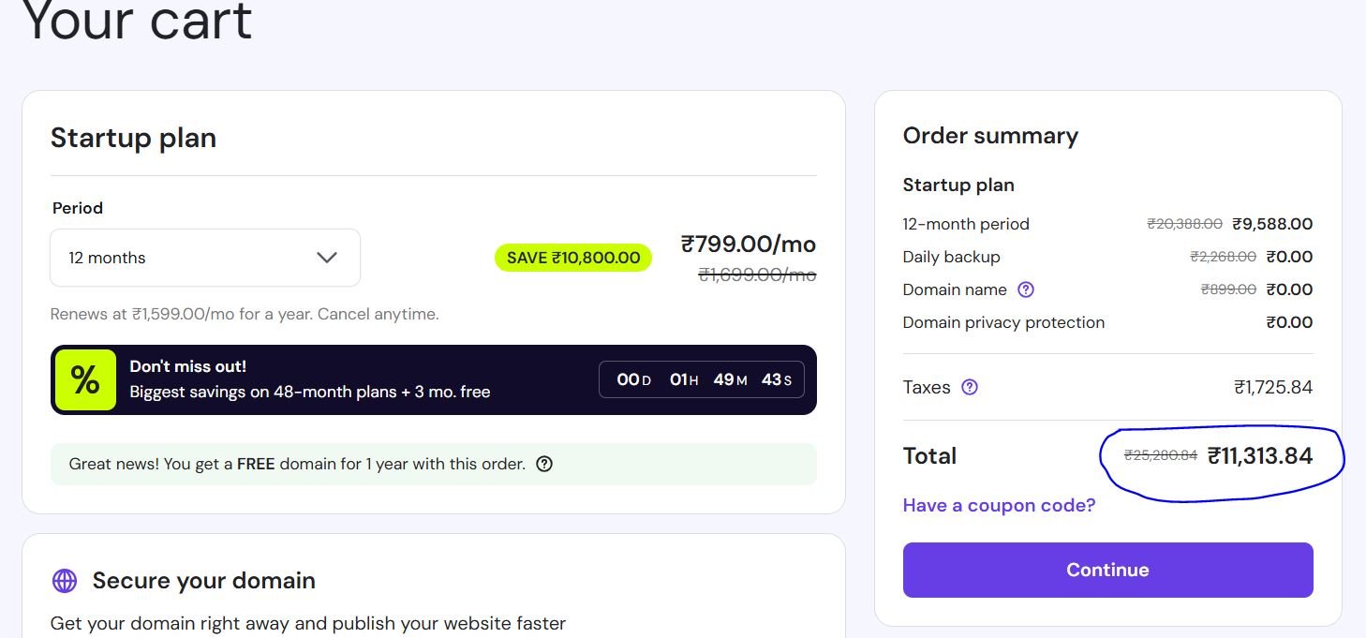Click the chevron arrow in Period selector
Screen dimensions: 1366x638
326,258
